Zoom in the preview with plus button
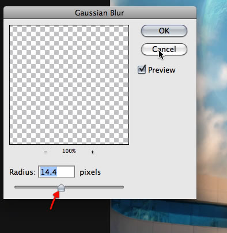 point(92,152)
